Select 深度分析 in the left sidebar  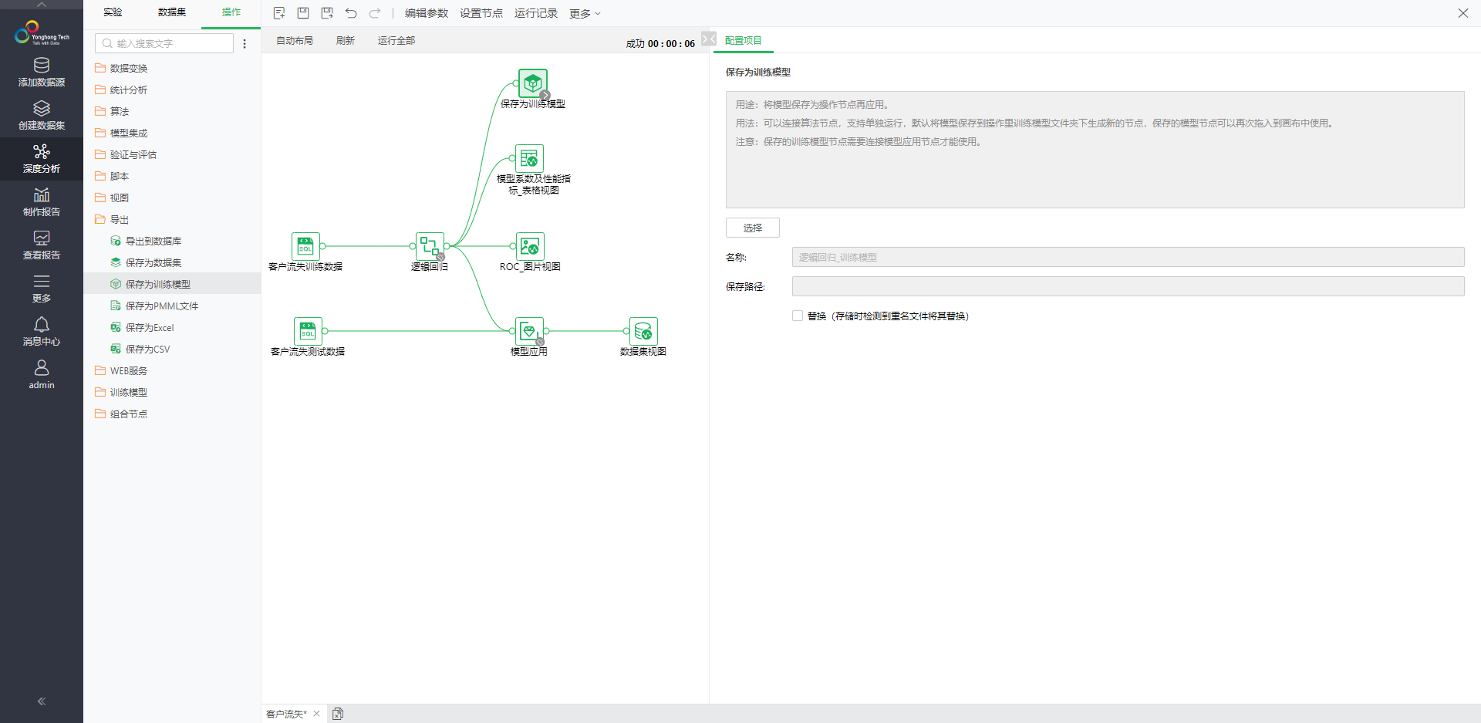(42, 158)
